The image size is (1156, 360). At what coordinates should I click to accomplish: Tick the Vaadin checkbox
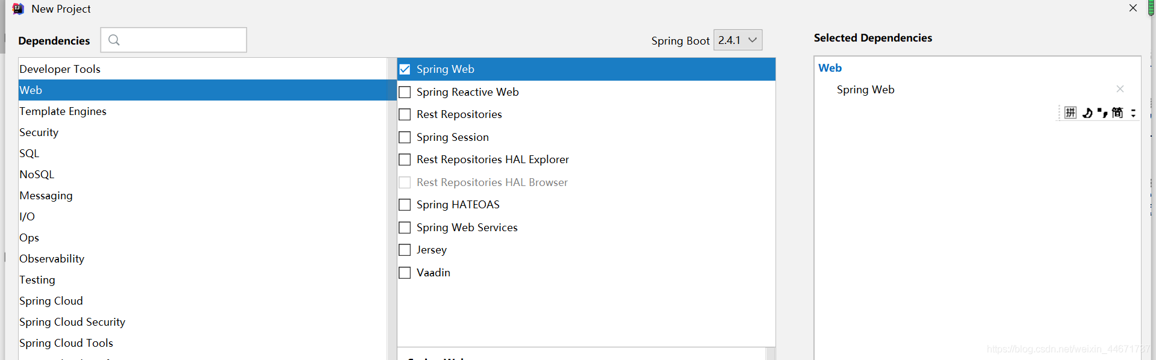tap(405, 273)
